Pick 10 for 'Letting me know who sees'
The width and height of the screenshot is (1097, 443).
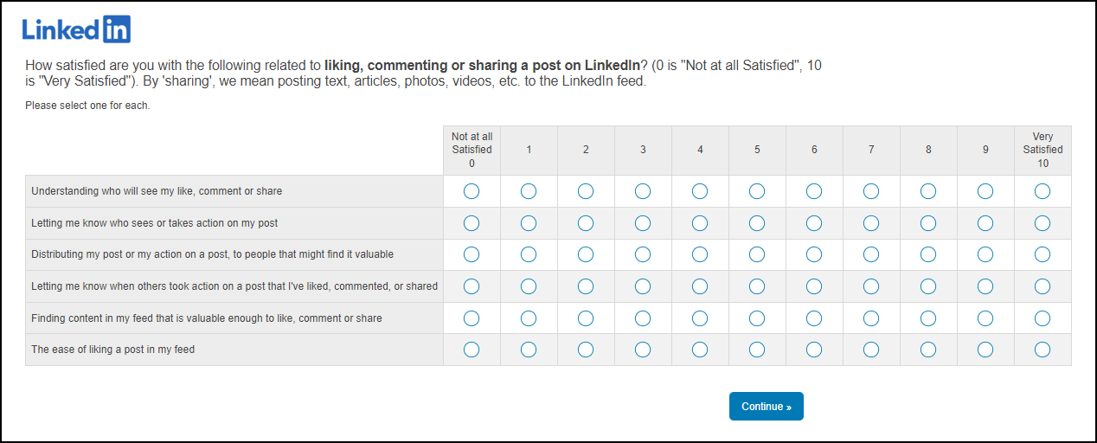click(1042, 223)
